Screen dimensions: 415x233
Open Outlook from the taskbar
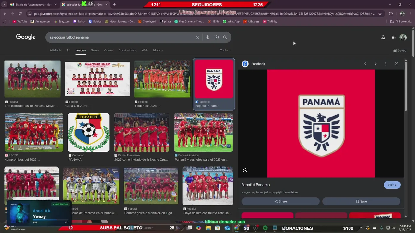[x=227, y=228]
